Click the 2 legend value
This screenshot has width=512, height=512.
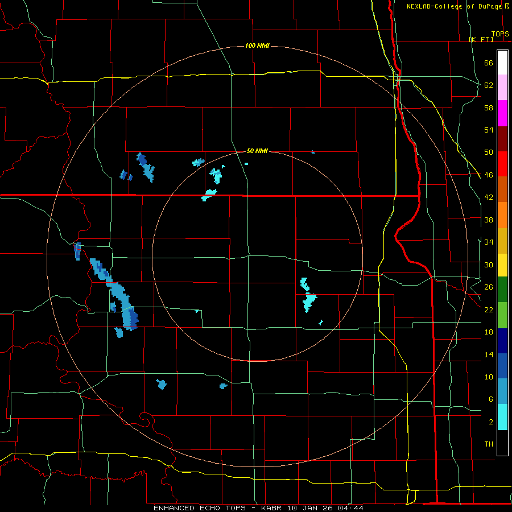pyautogui.click(x=491, y=422)
